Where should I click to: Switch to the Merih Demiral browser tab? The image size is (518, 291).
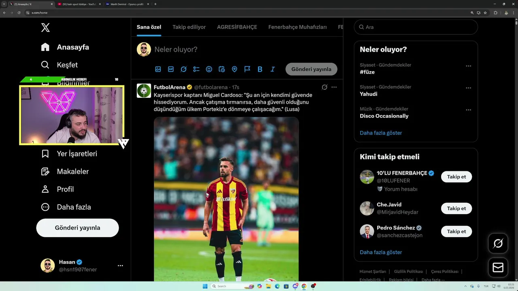(x=127, y=4)
